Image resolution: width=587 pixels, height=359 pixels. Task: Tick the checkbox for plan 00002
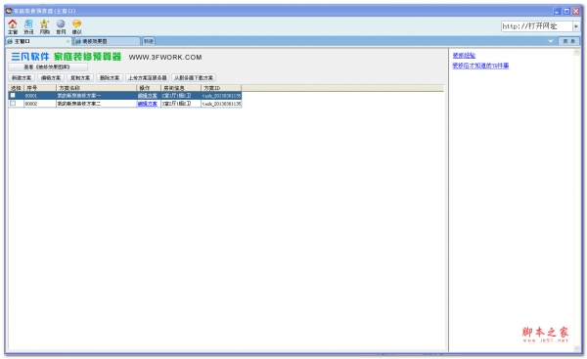pyautogui.click(x=13, y=104)
